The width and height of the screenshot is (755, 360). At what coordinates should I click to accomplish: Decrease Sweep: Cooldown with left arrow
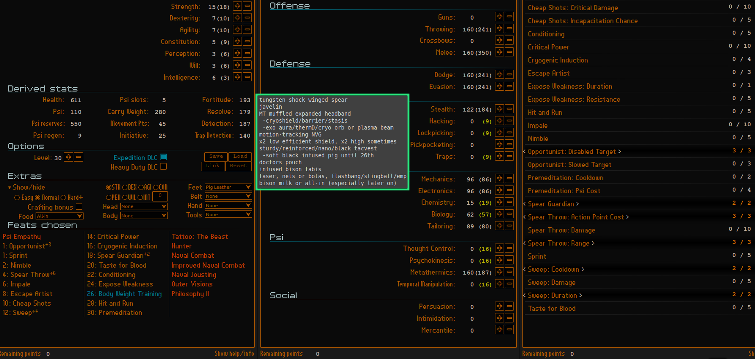coord(524,269)
